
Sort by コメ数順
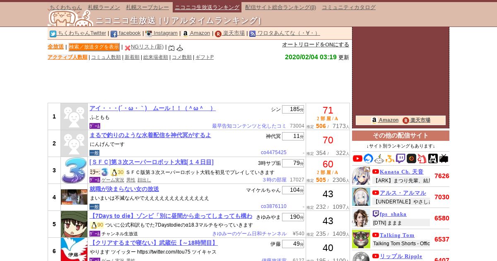pyautogui.click(x=182, y=57)
